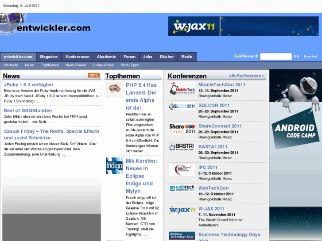This screenshot has height=241, width=322.
Task: Click the Konferenzen section heading
Action: coord(187,76)
